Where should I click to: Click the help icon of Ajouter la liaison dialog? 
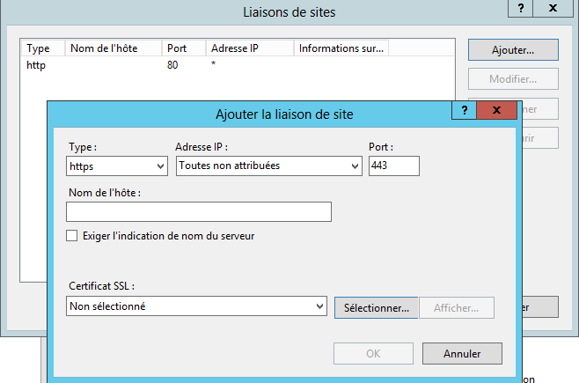(x=463, y=110)
